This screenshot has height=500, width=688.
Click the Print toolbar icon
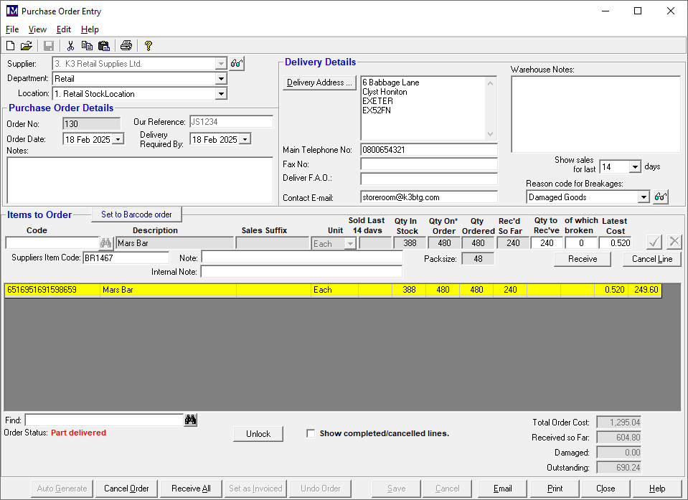click(126, 46)
